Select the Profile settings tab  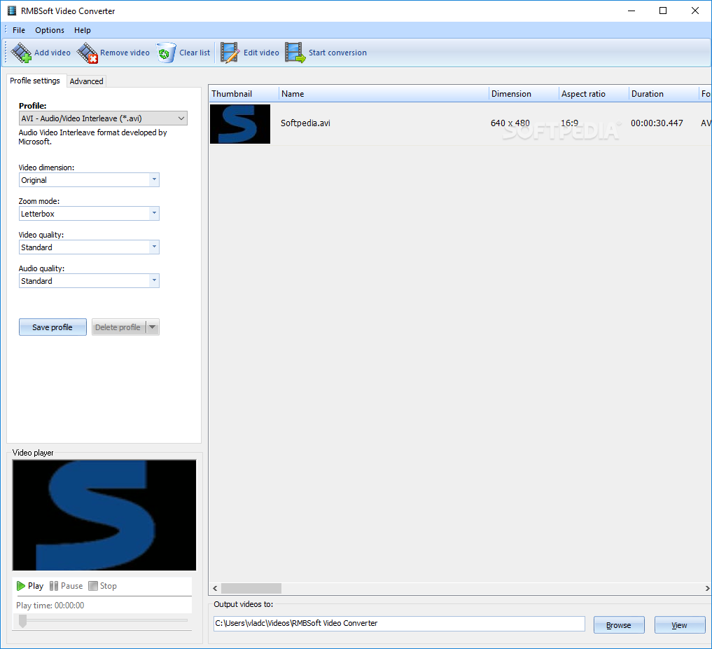coord(35,81)
